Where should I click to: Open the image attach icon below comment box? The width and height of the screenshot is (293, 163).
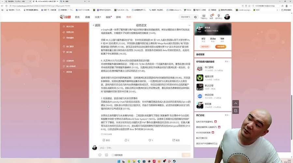[107, 155]
